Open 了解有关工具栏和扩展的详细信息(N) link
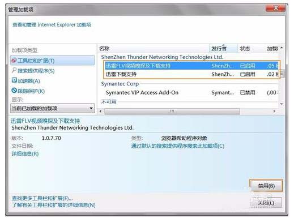The width and height of the screenshot is (294, 222). tap(54, 205)
